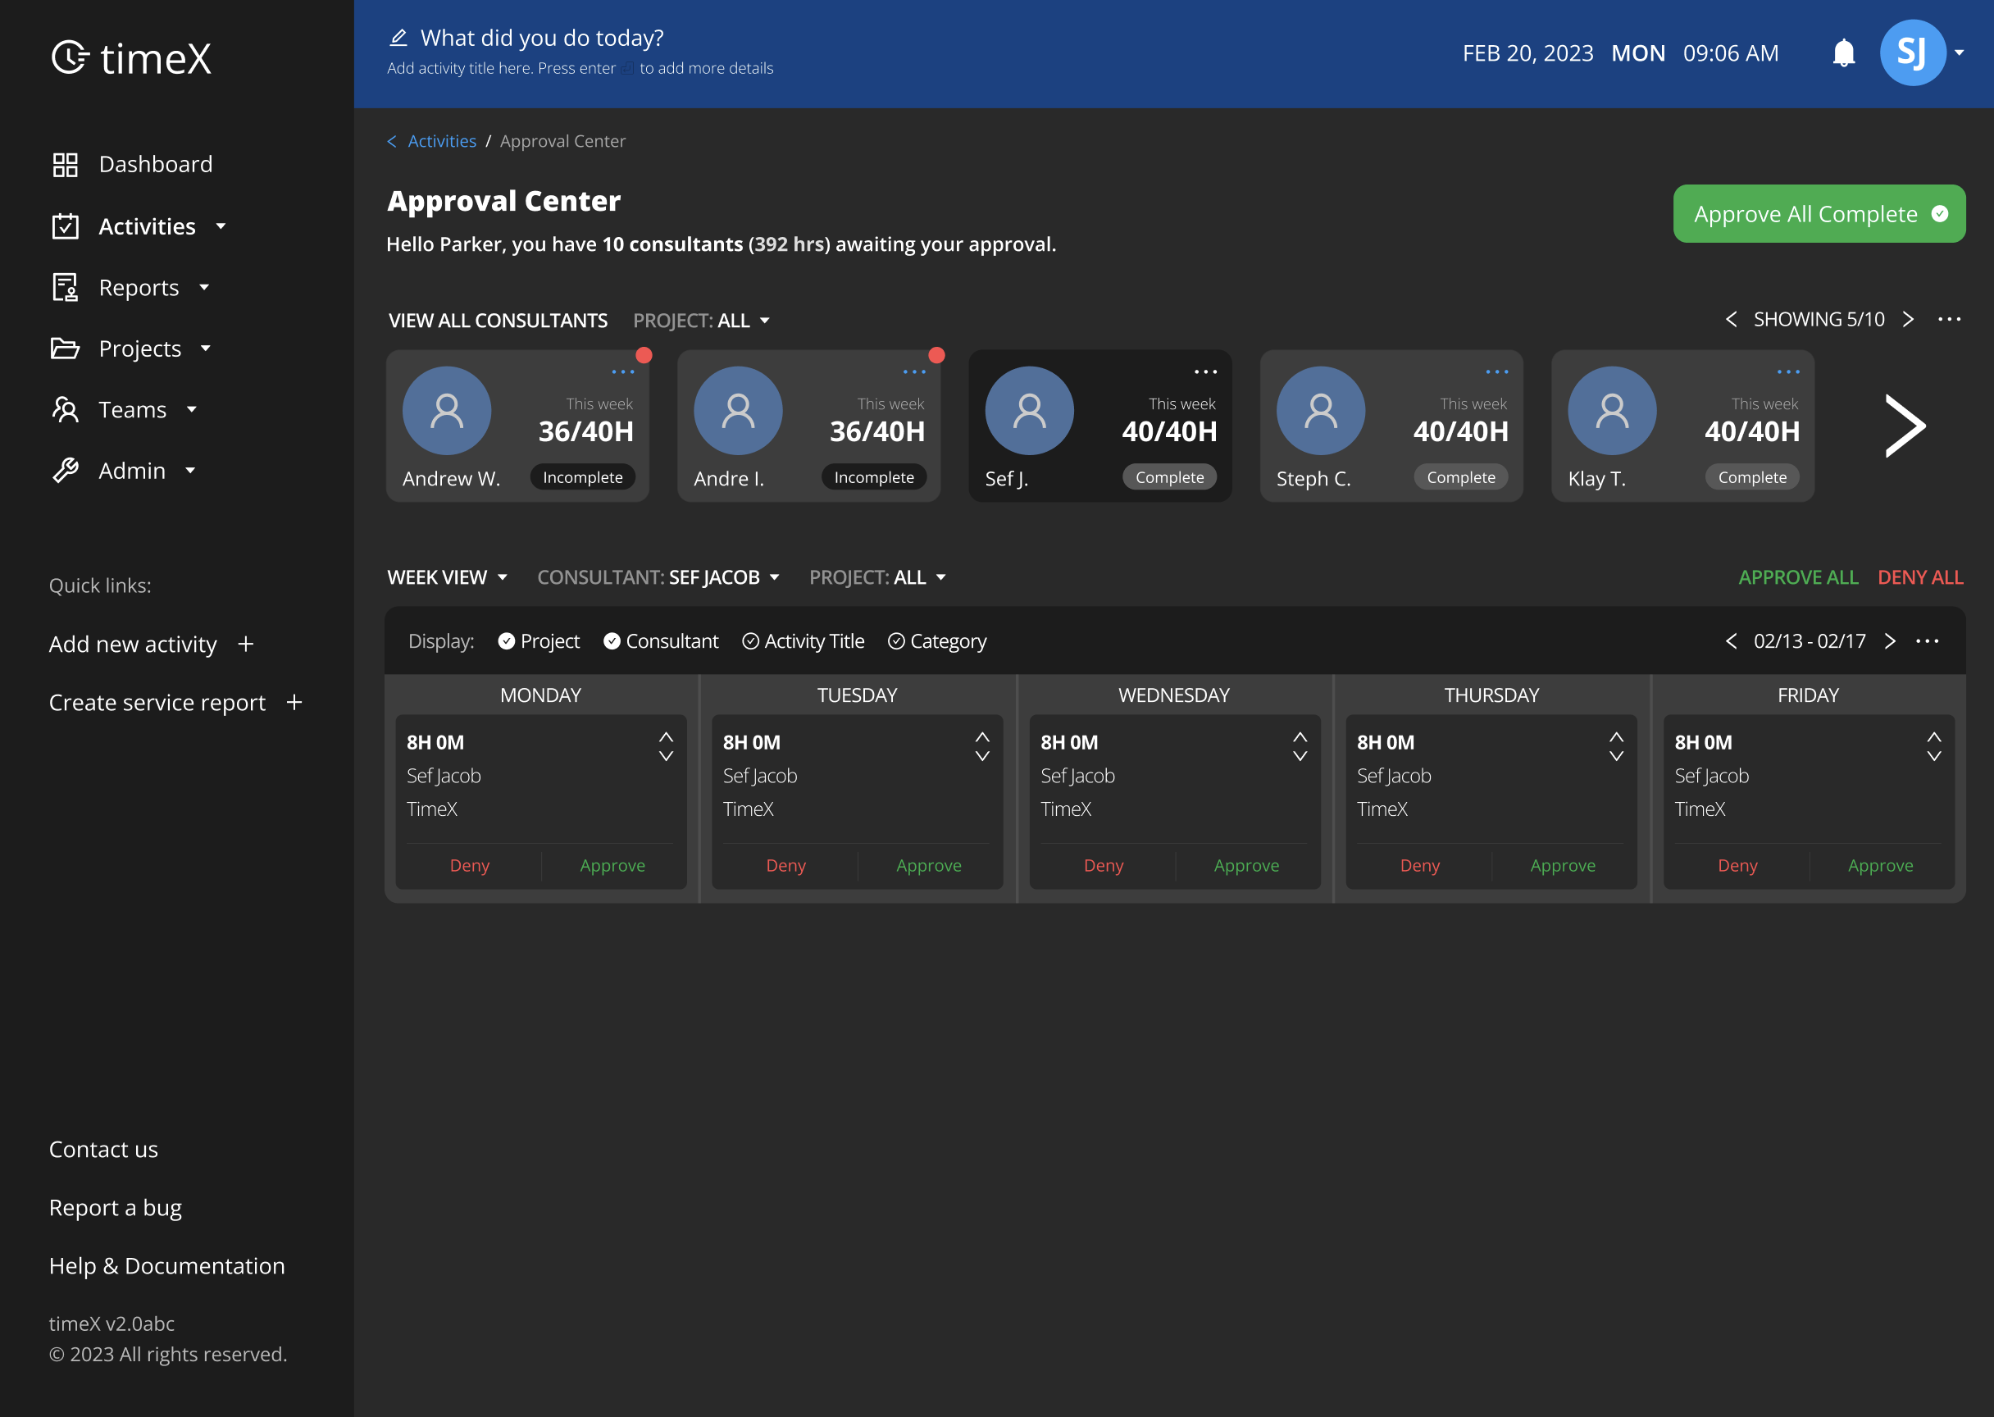Click the right arrow to show more consultants

[x=1905, y=426]
